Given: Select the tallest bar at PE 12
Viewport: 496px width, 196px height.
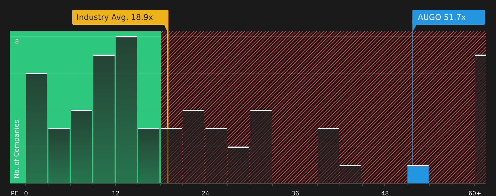Looking at the screenshot, I should point(126,110).
